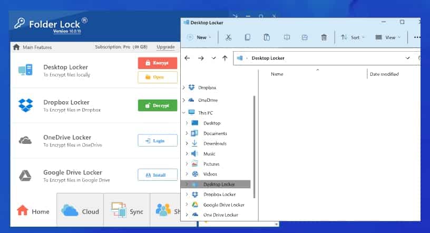Open recent locations chevron

[x=213, y=58]
